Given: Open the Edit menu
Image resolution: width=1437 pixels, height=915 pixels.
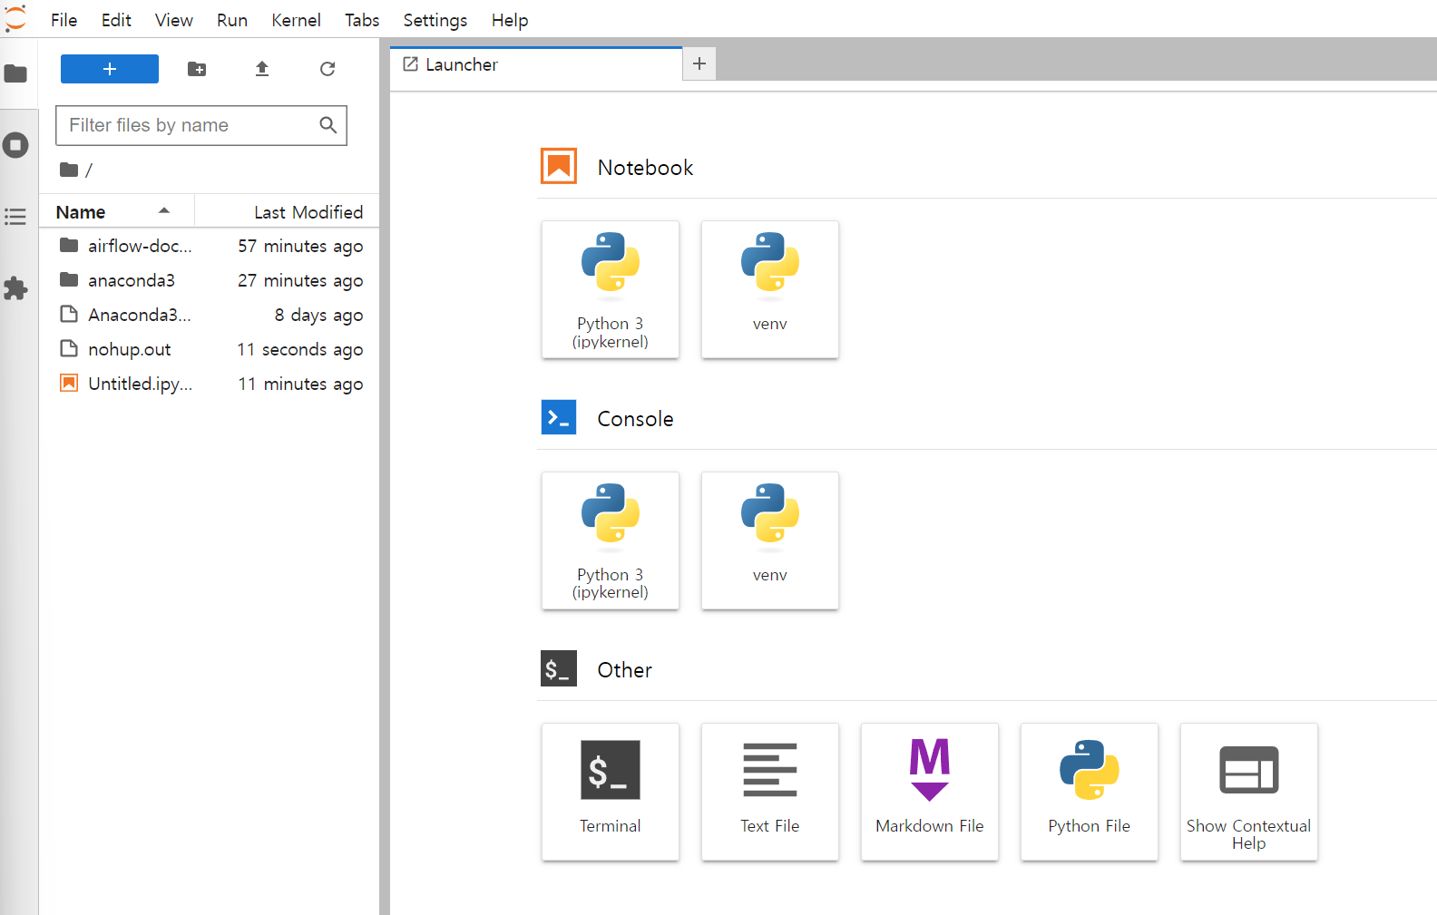Looking at the screenshot, I should 116,20.
